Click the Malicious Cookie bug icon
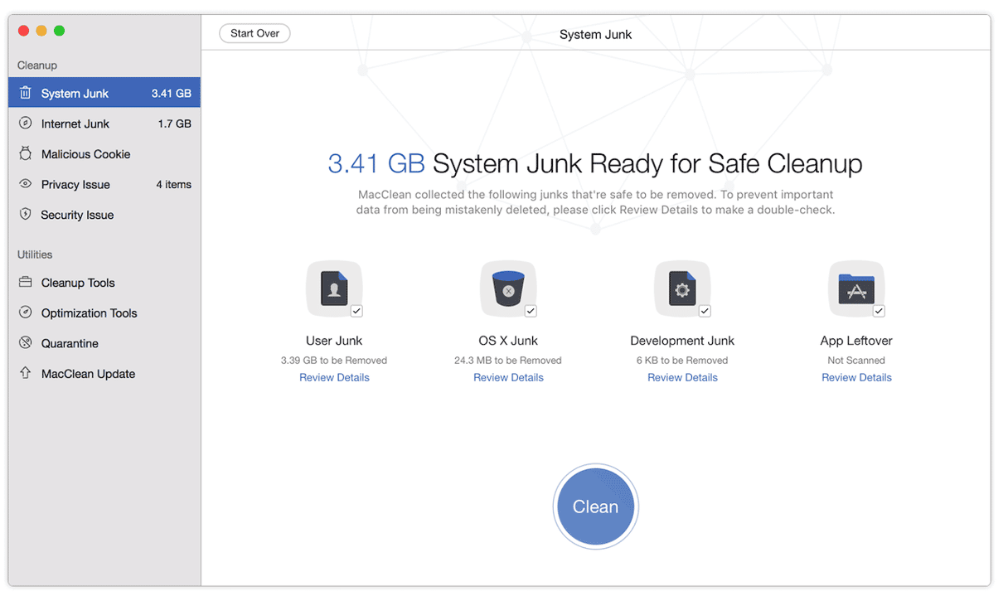The height and width of the screenshot is (596, 1008). (x=25, y=153)
